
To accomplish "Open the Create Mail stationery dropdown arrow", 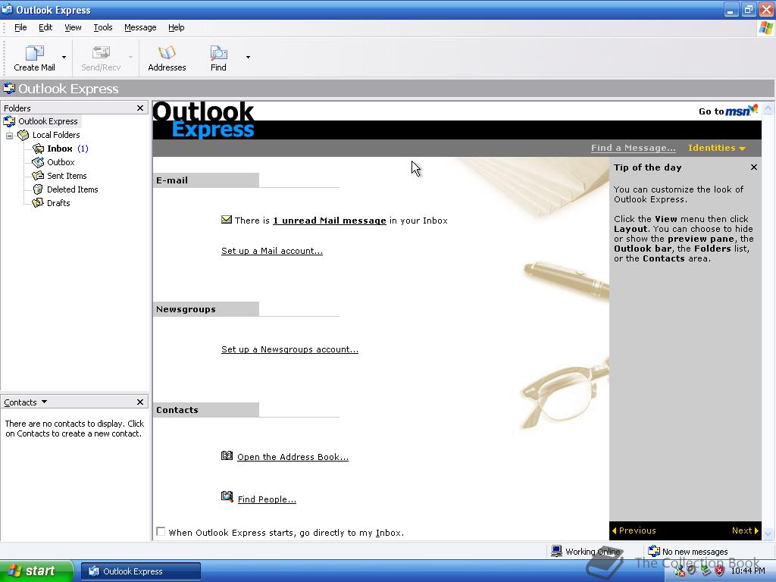I will pos(64,58).
